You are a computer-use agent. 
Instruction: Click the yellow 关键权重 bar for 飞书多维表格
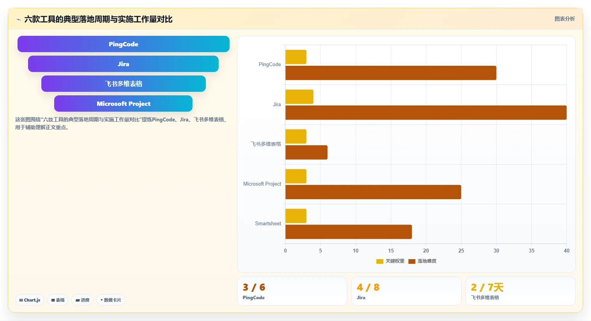(x=296, y=137)
